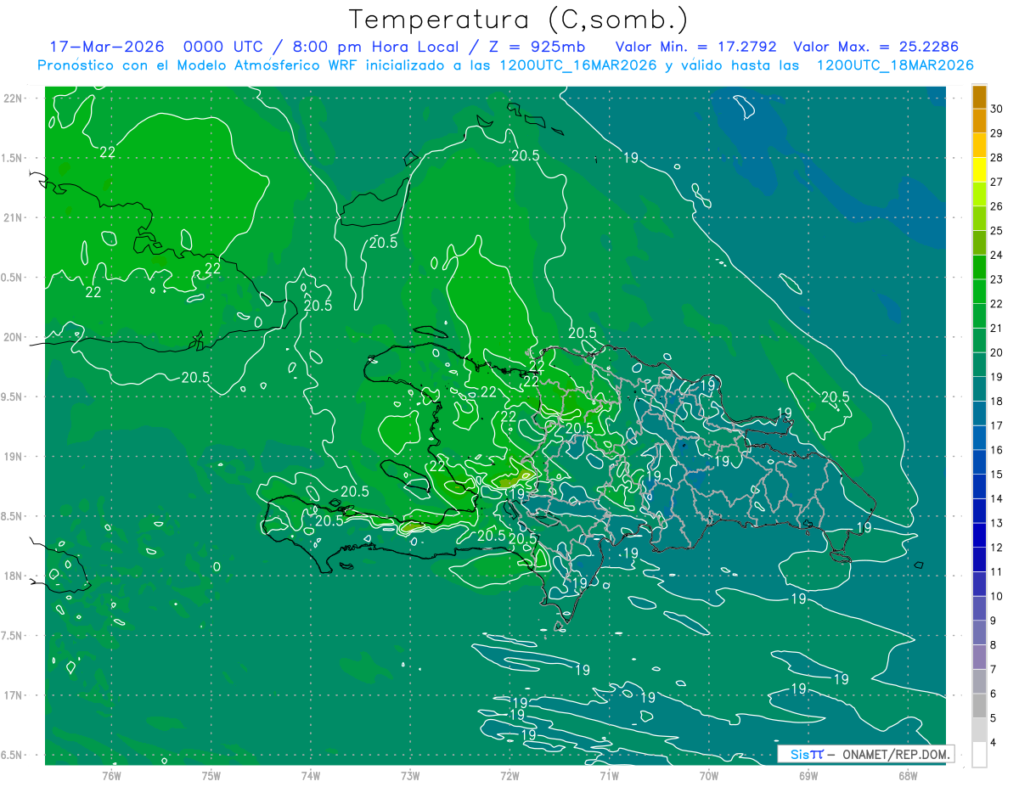This screenshot has height=787, width=1019.
Task: Select the orange legend swatch between 29 and 30
Action: tap(979, 121)
